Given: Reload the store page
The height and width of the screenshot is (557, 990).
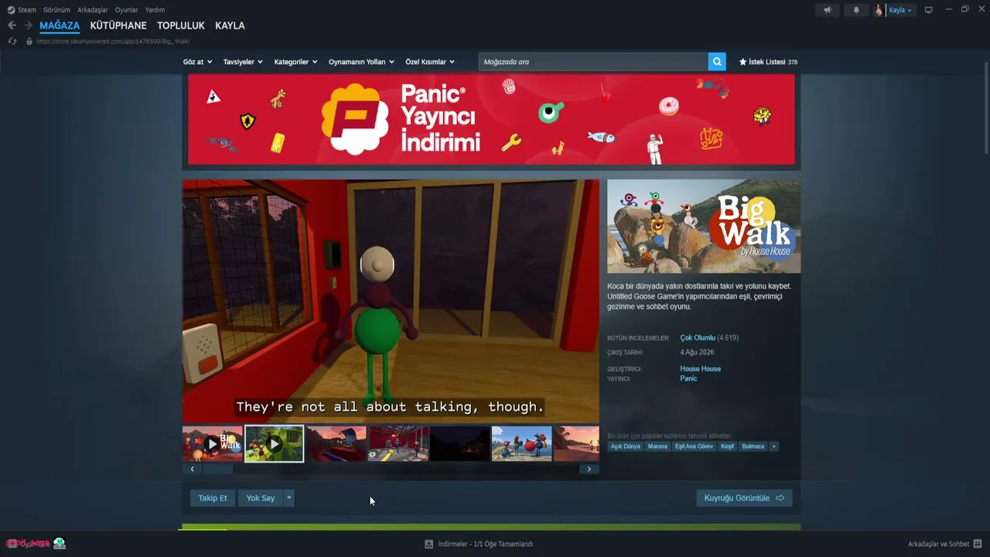Looking at the screenshot, I should pyautogui.click(x=12, y=41).
